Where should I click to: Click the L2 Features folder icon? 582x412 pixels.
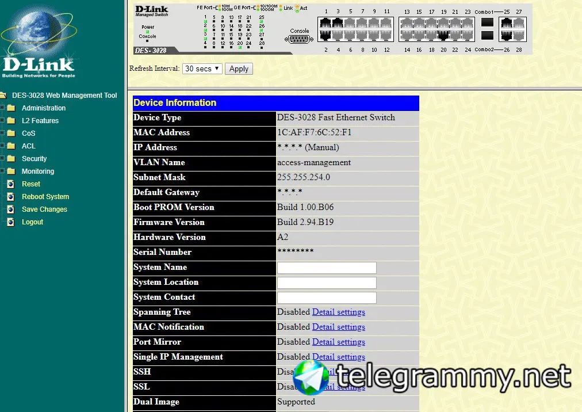pyautogui.click(x=11, y=121)
